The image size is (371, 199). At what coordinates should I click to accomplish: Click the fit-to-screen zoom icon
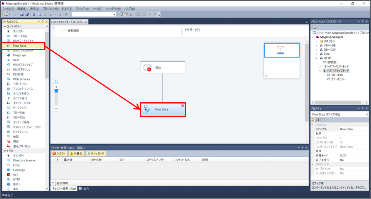[x=56, y=81]
